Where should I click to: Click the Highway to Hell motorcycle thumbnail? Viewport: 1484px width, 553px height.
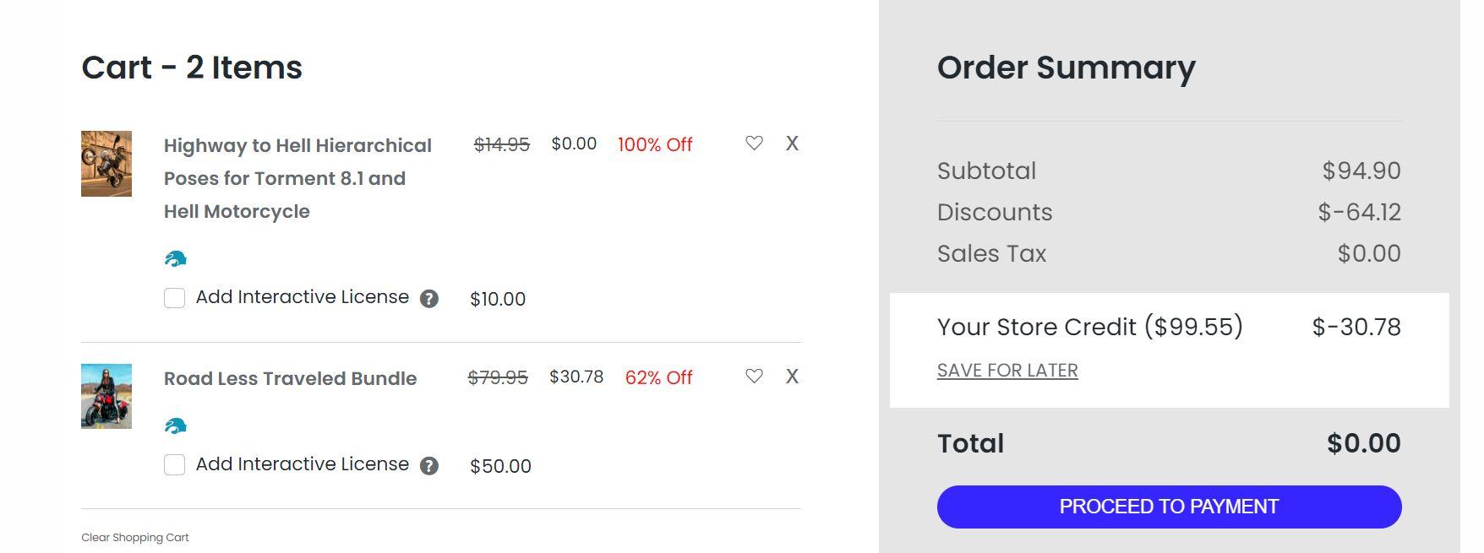106,164
